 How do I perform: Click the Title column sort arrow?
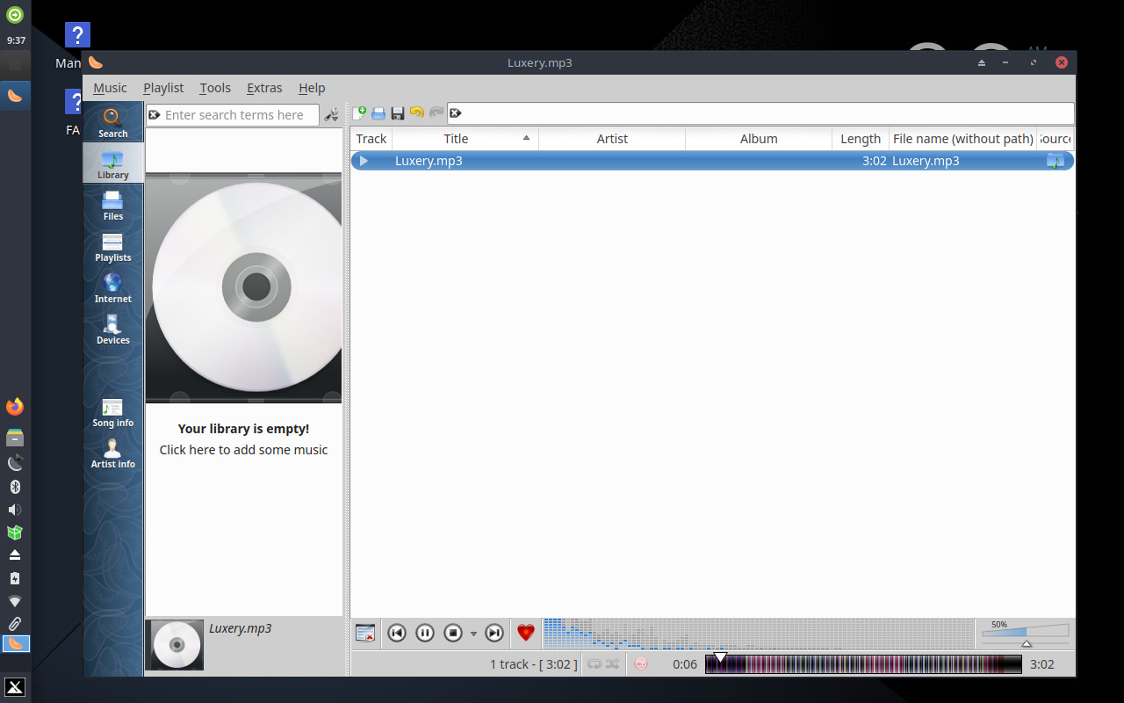point(526,138)
